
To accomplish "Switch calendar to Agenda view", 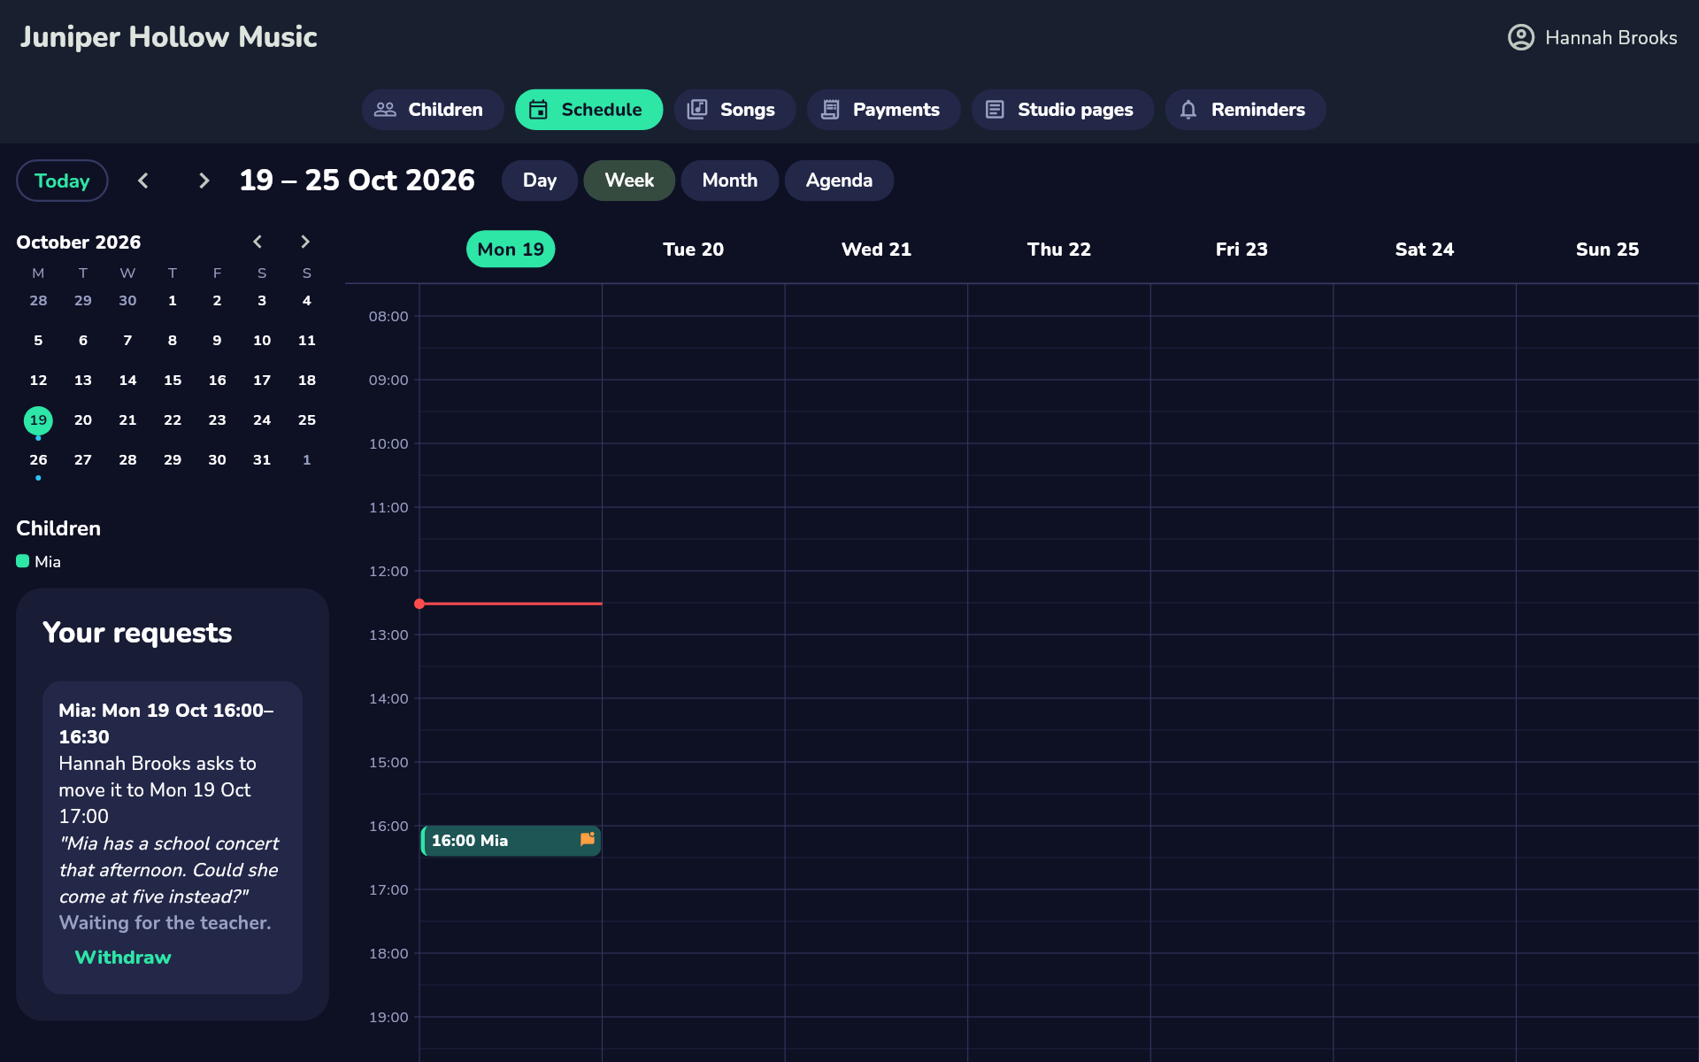I will coord(839,181).
